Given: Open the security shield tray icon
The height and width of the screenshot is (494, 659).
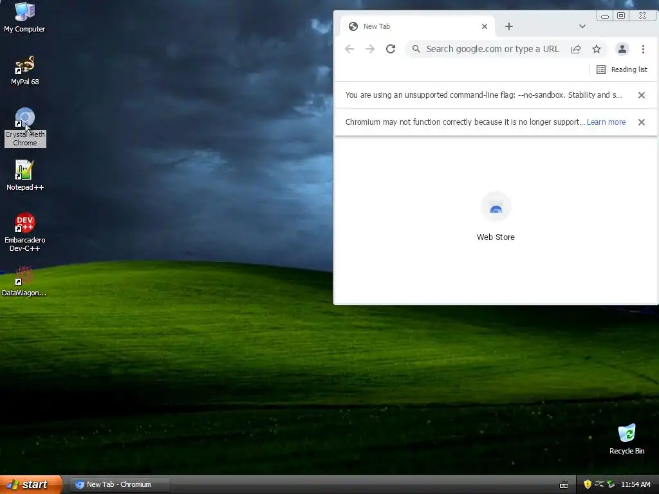Looking at the screenshot, I should (x=588, y=484).
